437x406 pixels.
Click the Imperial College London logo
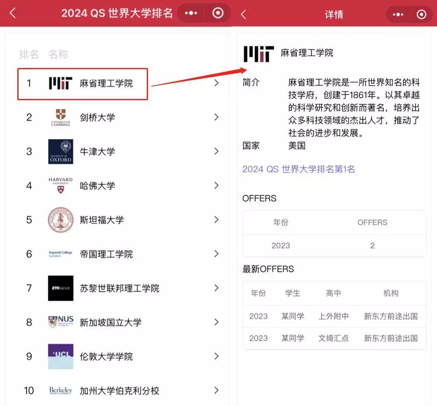point(61,254)
